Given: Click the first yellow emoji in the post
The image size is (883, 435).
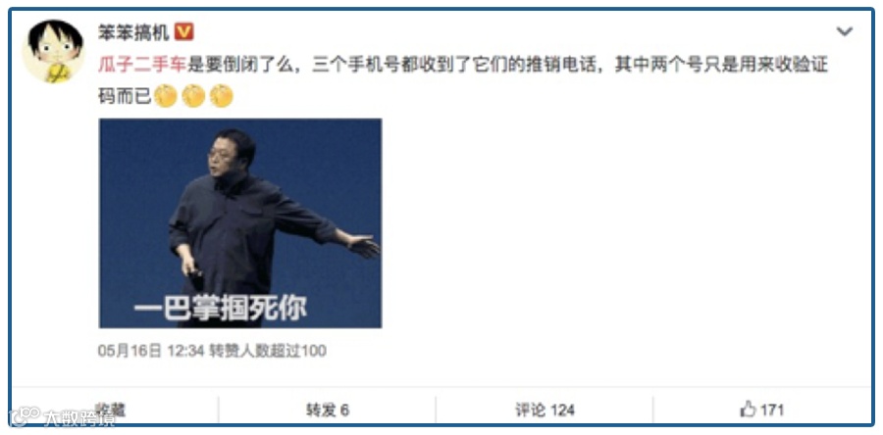Looking at the screenshot, I should 166,96.
